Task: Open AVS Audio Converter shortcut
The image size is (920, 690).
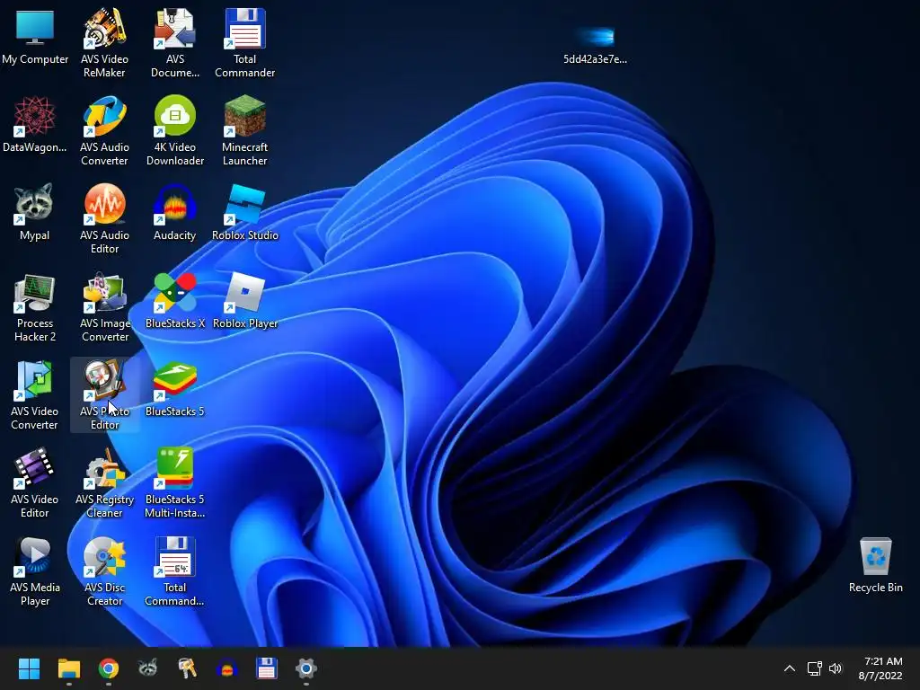Action: pyautogui.click(x=104, y=131)
